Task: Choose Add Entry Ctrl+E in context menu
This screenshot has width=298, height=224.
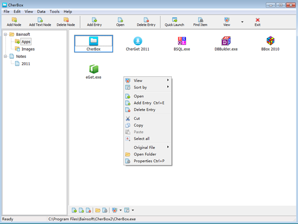Action: point(148,103)
